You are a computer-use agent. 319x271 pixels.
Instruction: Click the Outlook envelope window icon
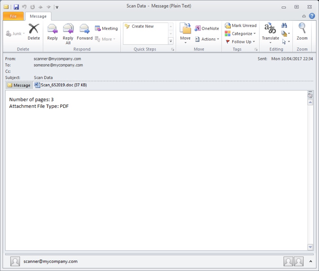[x=6, y=7]
